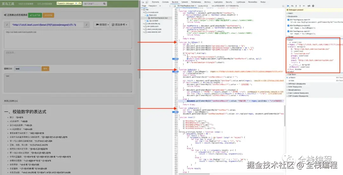Collapse the result Array(3) variable

pyautogui.click(x=288, y=47)
